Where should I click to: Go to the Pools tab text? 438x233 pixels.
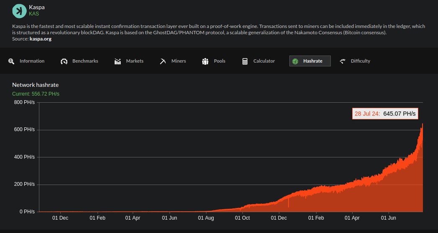(x=219, y=61)
